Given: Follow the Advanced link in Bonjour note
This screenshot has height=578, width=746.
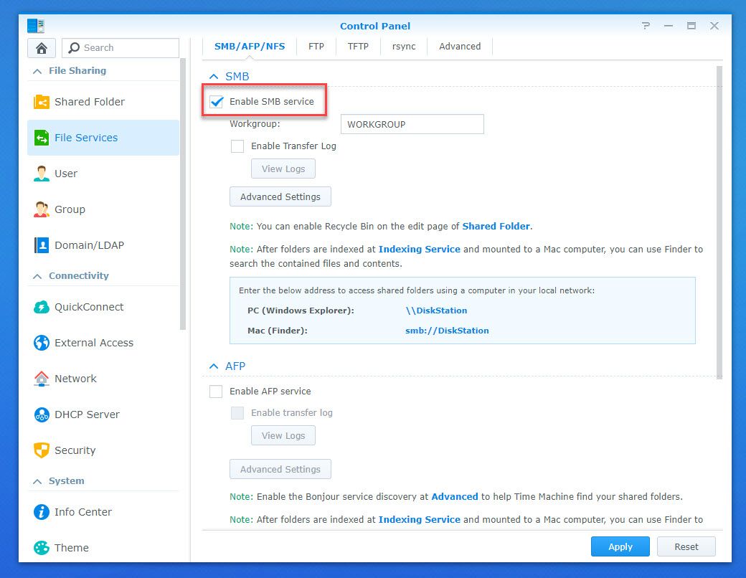Looking at the screenshot, I should click(455, 497).
